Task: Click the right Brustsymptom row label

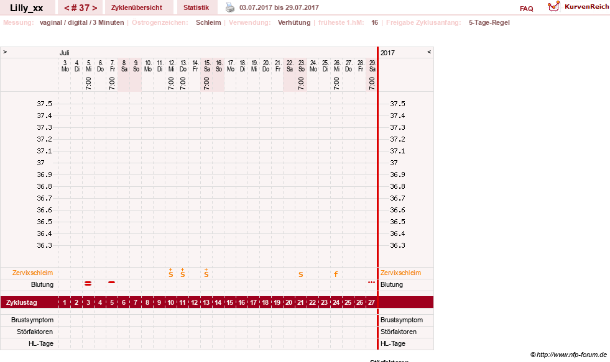Action: 402,320
